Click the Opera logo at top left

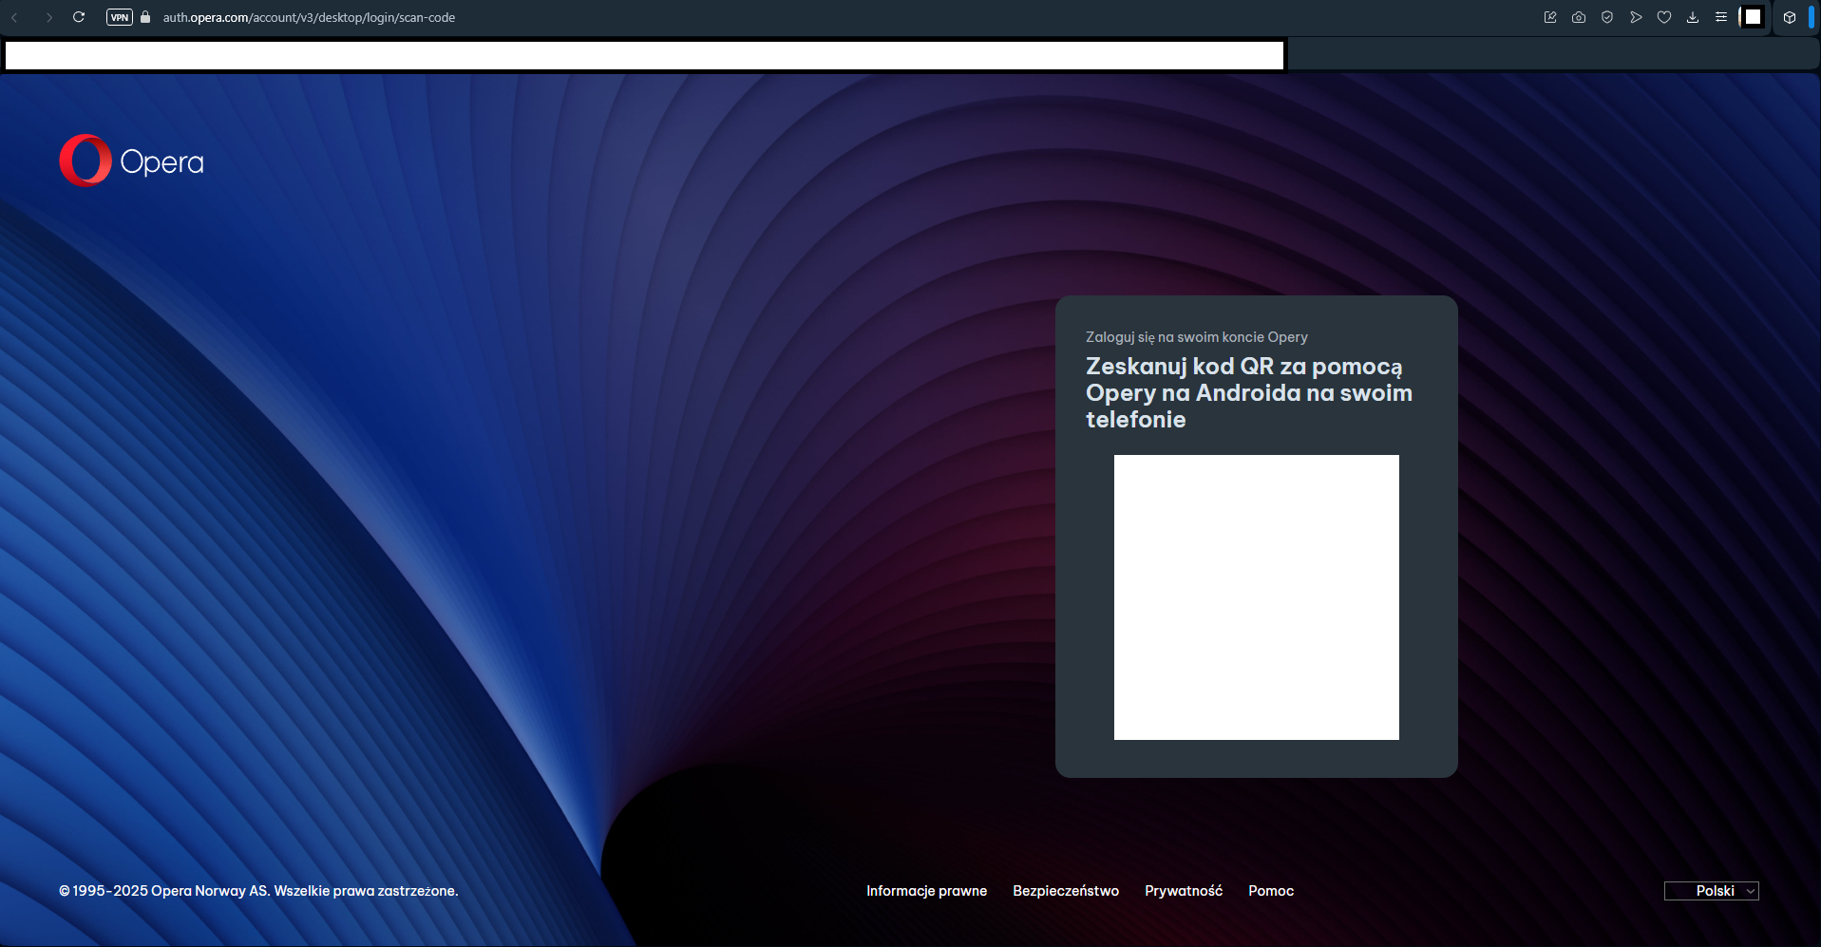pos(132,161)
